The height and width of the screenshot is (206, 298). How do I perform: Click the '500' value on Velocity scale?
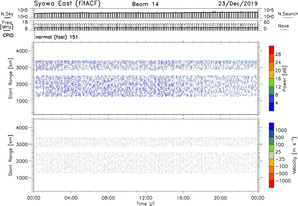(280, 138)
